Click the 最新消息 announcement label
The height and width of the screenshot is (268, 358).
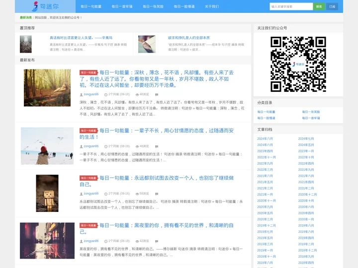[26, 17]
